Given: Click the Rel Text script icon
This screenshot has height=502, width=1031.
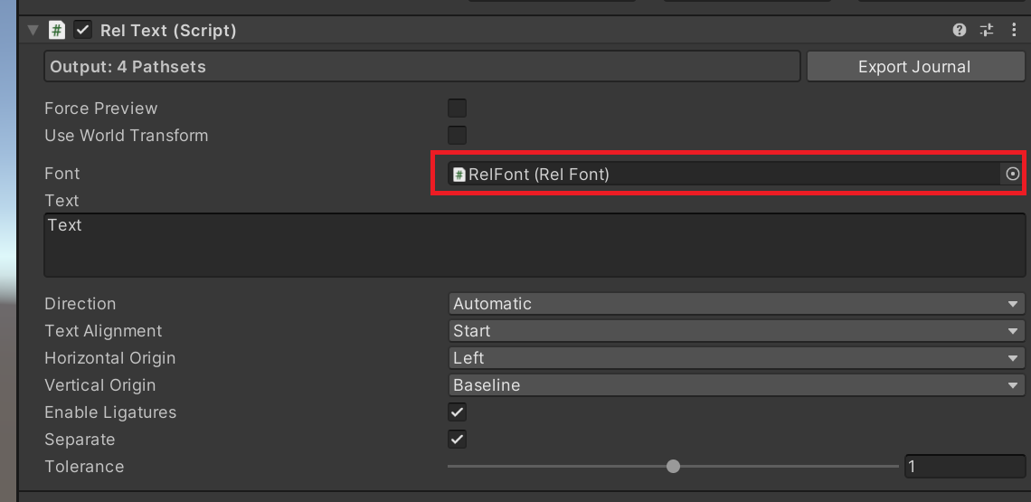Looking at the screenshot, I should 57,30.
